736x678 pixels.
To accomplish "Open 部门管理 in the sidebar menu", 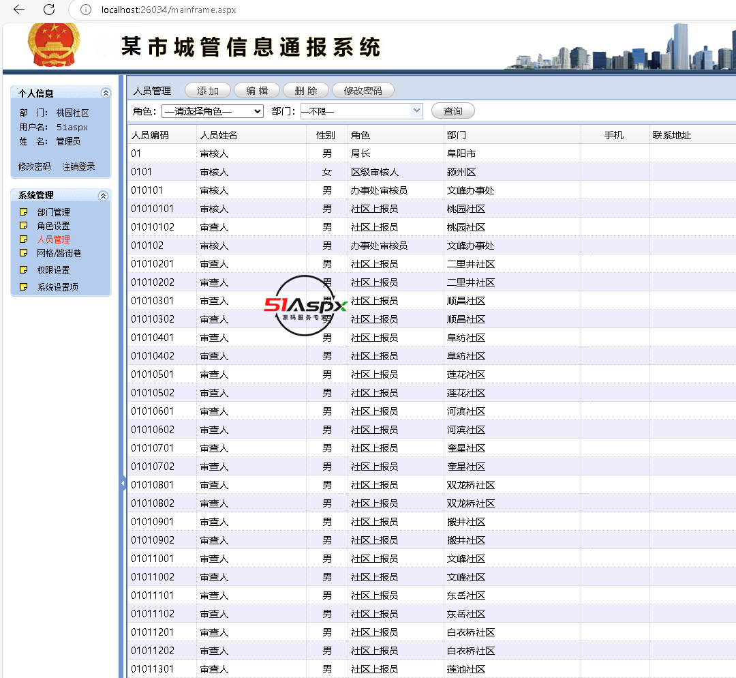I will click(x=53, y=212).
